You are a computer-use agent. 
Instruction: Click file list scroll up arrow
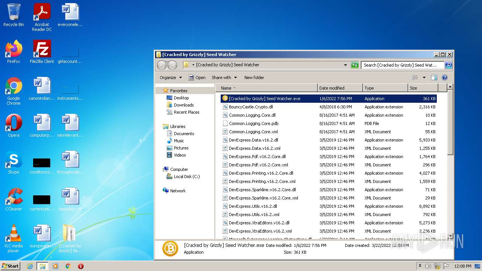[450, 87]
